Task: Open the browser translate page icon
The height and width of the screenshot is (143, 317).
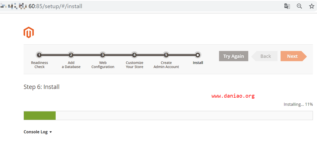Action: (x=287, y=6)
